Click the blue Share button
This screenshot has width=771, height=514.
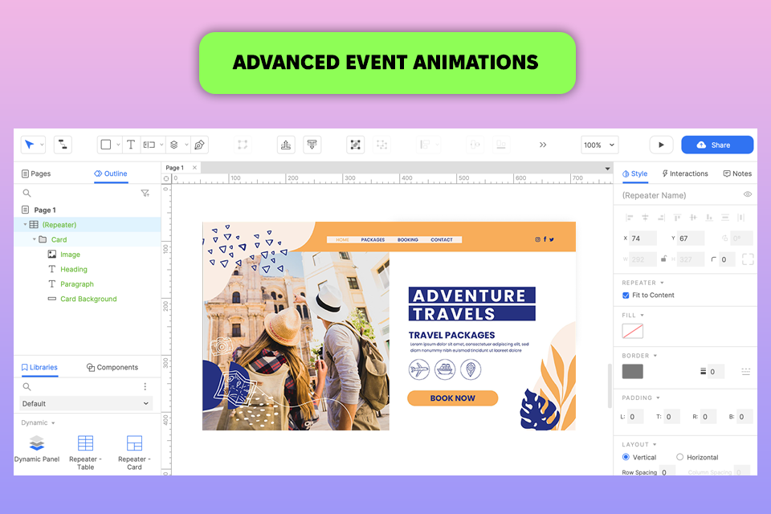(717, 145)
